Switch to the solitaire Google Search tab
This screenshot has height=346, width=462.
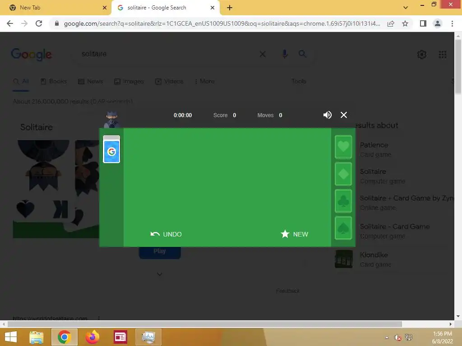coord(165,8)
